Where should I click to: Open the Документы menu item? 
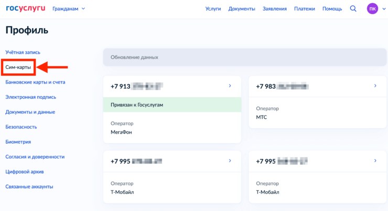(242, 9)
